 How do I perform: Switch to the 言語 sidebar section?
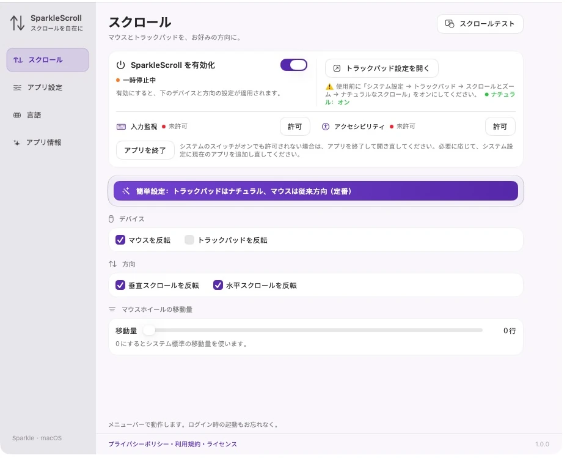[x=48, y=115]
